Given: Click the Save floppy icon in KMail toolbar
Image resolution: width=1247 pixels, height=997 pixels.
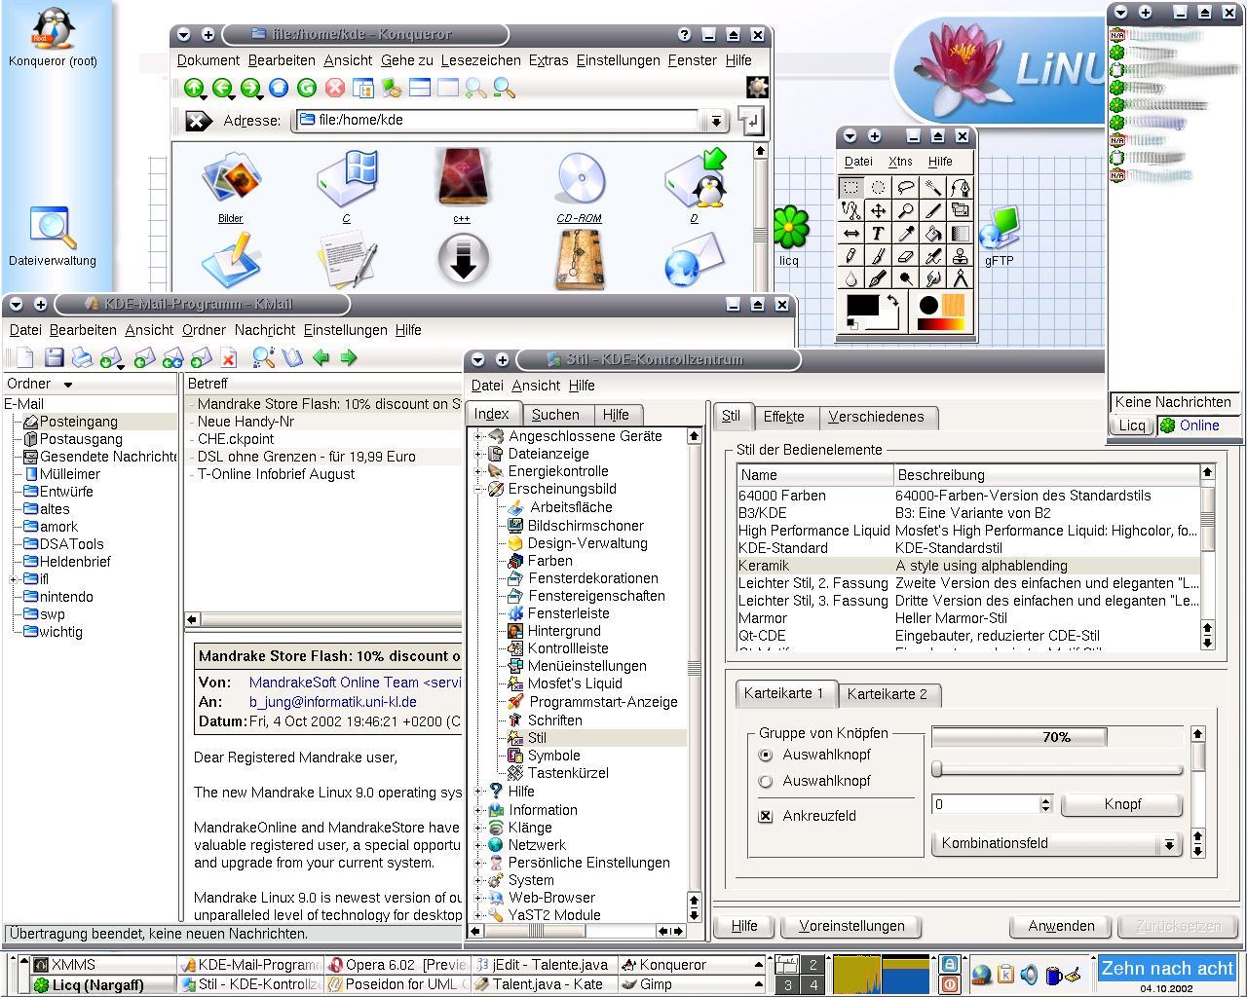Looking at the screenshot, I should pyautogui.click(x=55, y=357).
